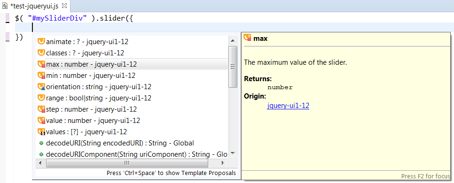Choose decodeURIComponent proposal
This screenshot has width=454, height=183.
click(x=133, y=154)
